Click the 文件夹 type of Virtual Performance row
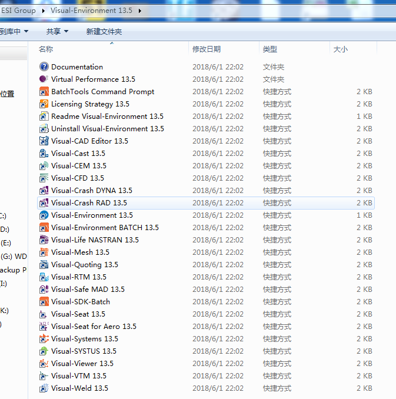Screen dimensions: 396x399 (x=274, y=79)
